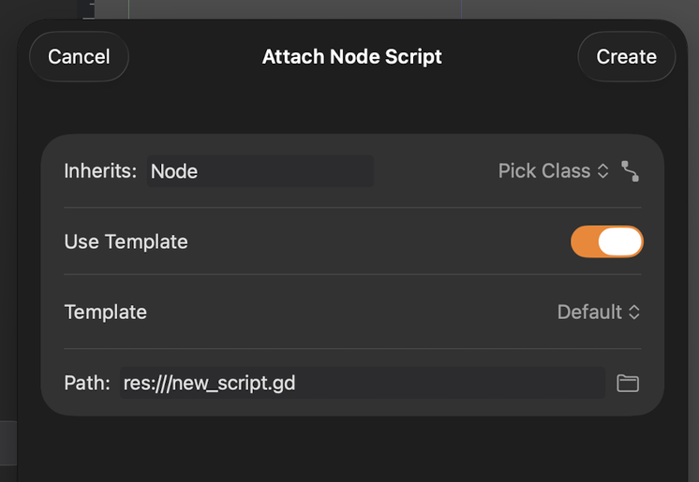
Task: Create the new node script
Action: tap(626, 56)
